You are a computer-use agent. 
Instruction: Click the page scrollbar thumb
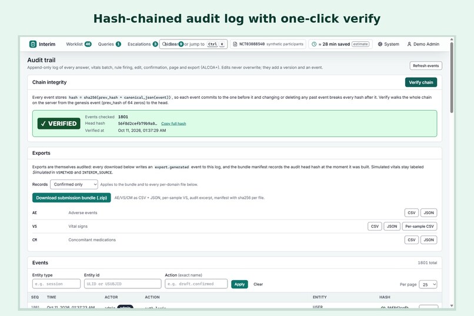point(452,77)
